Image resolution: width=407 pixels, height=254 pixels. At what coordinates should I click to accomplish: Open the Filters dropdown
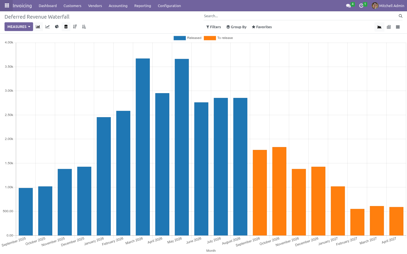214,27
